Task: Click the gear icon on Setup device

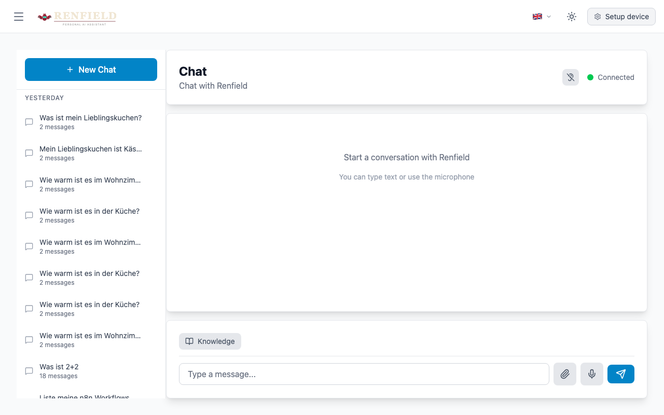Action: pyautogui.click(x=598, y=16)
